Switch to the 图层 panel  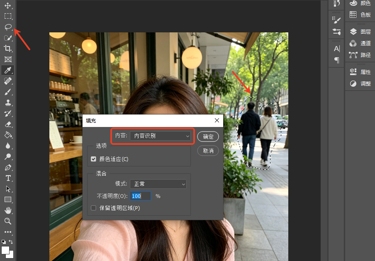point(360,32)
